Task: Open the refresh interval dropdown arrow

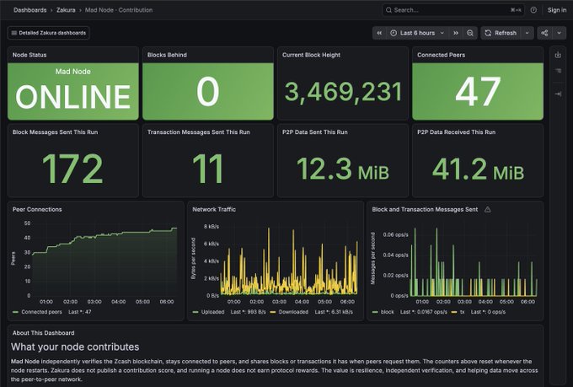Action: 527,33
